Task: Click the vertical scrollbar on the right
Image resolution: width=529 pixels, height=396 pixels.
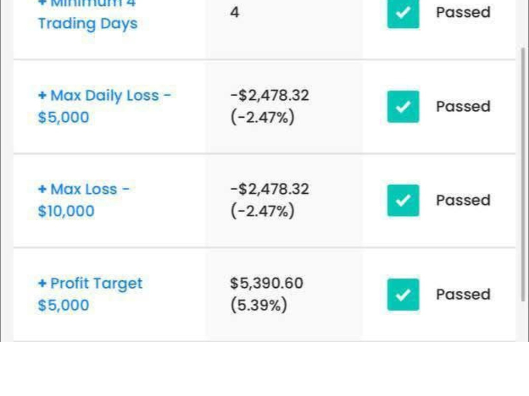Action: 523,174
